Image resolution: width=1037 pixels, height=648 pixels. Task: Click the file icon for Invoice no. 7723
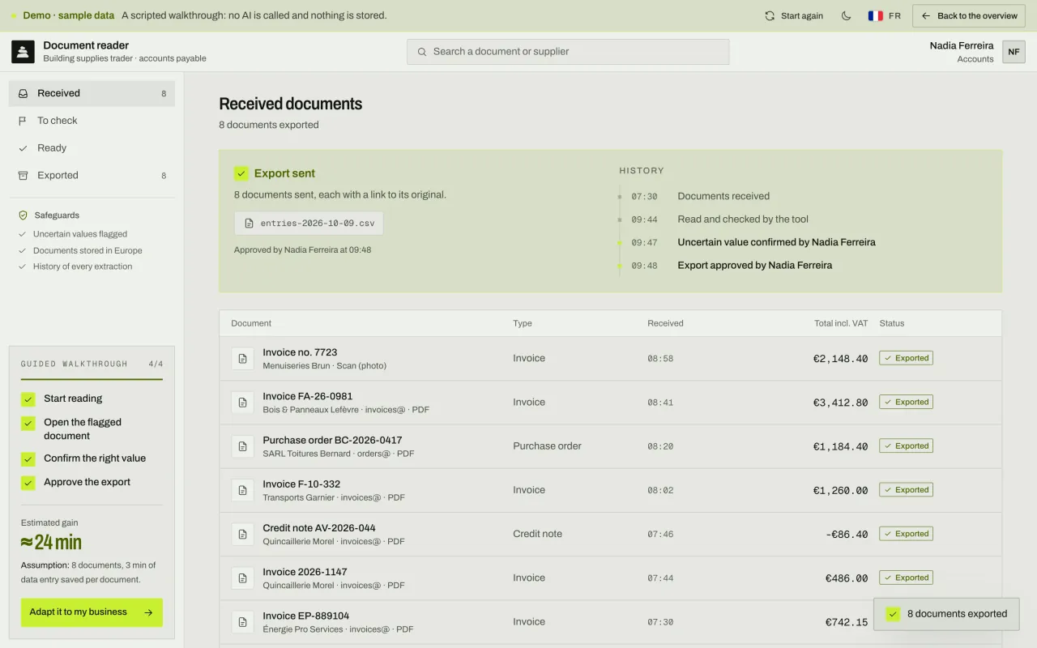[x=243, y=359]
